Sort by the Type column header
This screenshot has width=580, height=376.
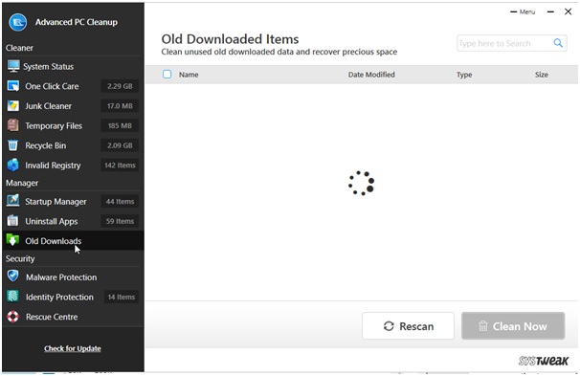coord(464,75)
